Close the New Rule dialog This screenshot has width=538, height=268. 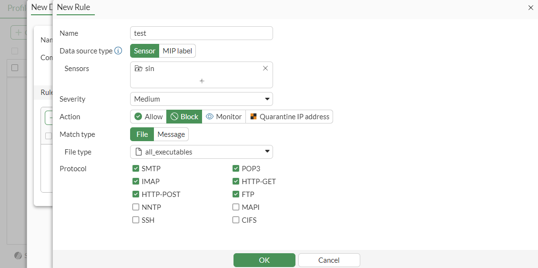531,8
